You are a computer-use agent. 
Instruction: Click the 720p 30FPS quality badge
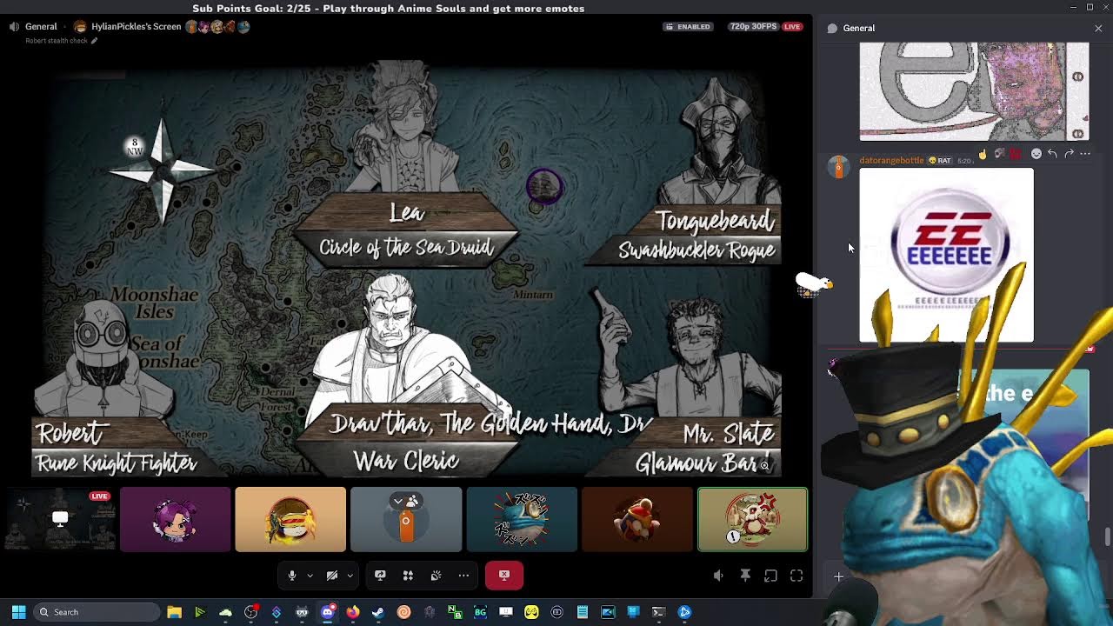(753, 26)
